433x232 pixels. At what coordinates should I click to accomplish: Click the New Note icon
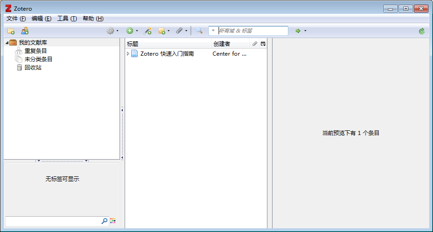click(161, 31)
